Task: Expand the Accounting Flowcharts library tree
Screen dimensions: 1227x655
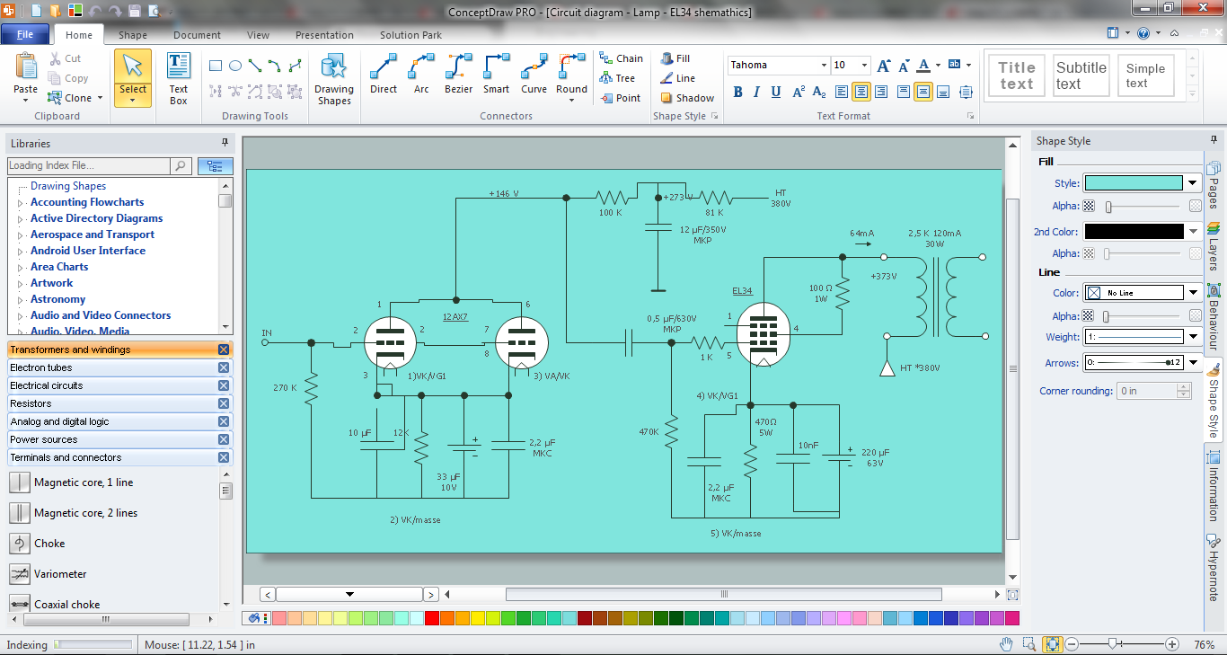Action: [21, 203]
